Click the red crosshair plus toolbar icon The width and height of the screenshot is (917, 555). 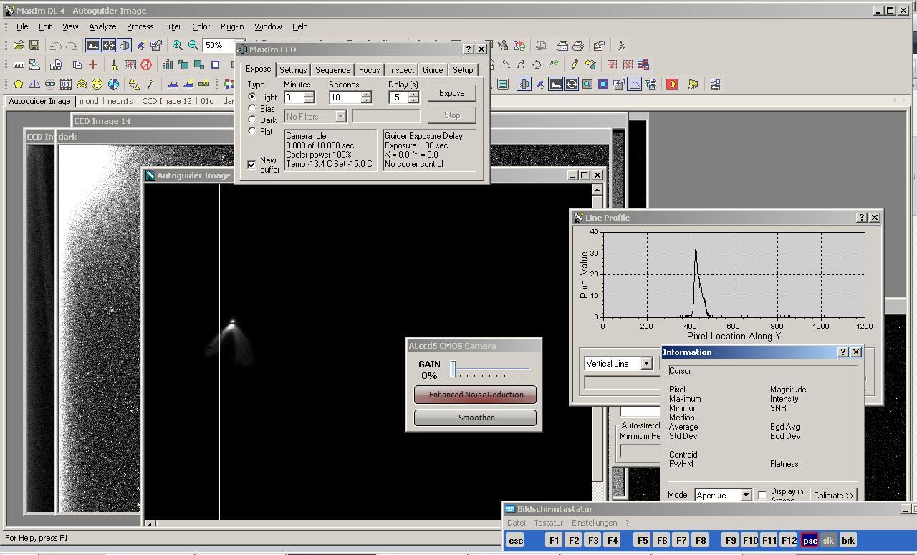tap(92, 65)
